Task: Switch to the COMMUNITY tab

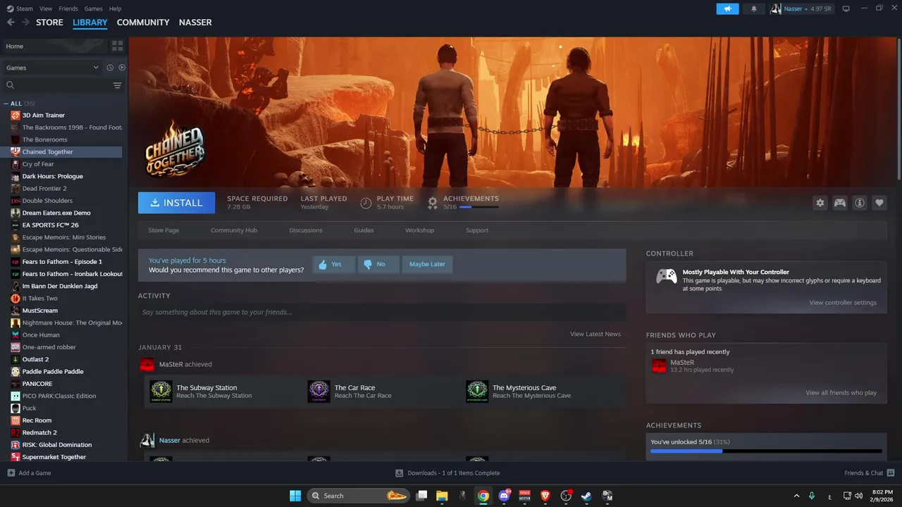Action: click(143, 23)
